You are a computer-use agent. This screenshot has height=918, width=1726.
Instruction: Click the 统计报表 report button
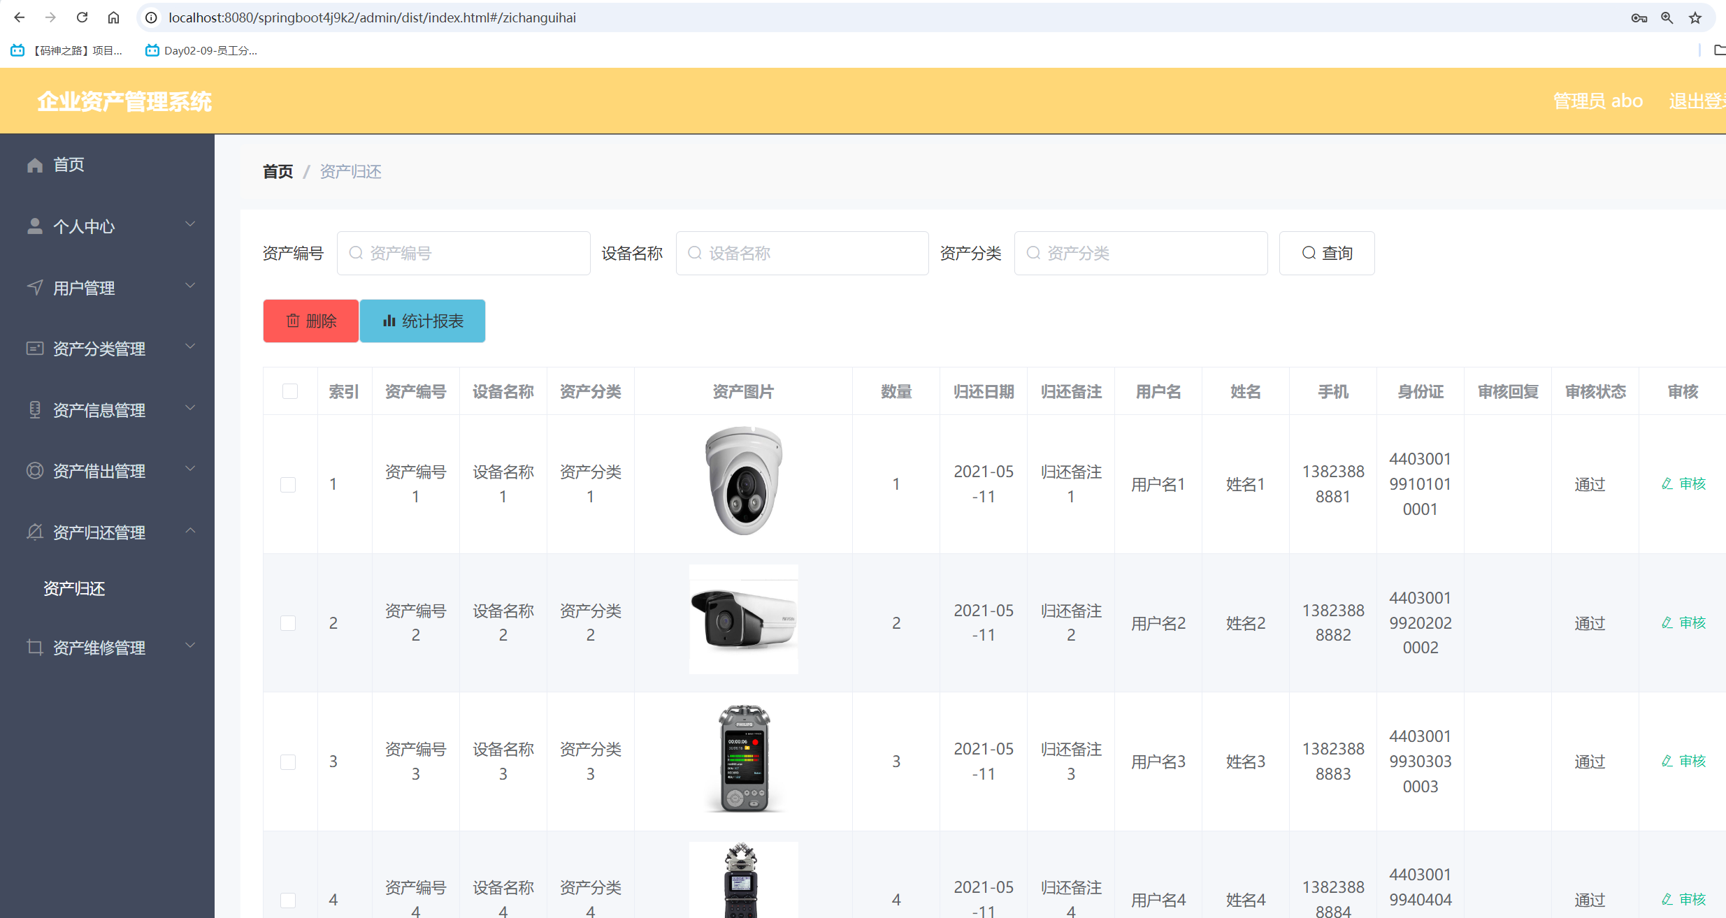[422, 321]
